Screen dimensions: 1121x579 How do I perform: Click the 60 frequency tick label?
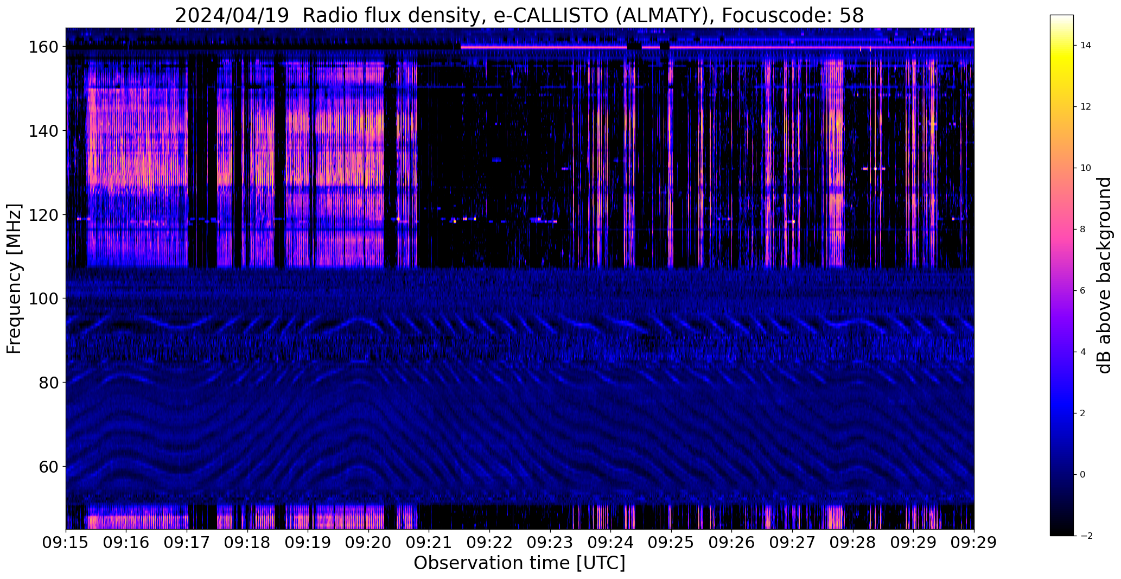click(49, 467)
